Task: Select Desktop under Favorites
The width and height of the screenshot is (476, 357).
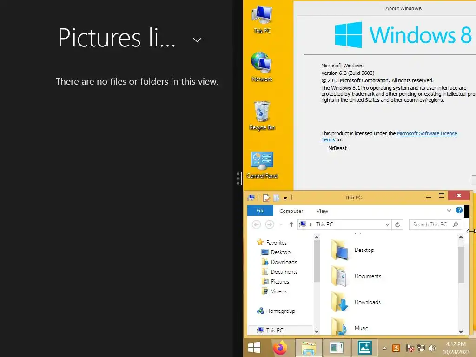Action: [x=276, y=252]
